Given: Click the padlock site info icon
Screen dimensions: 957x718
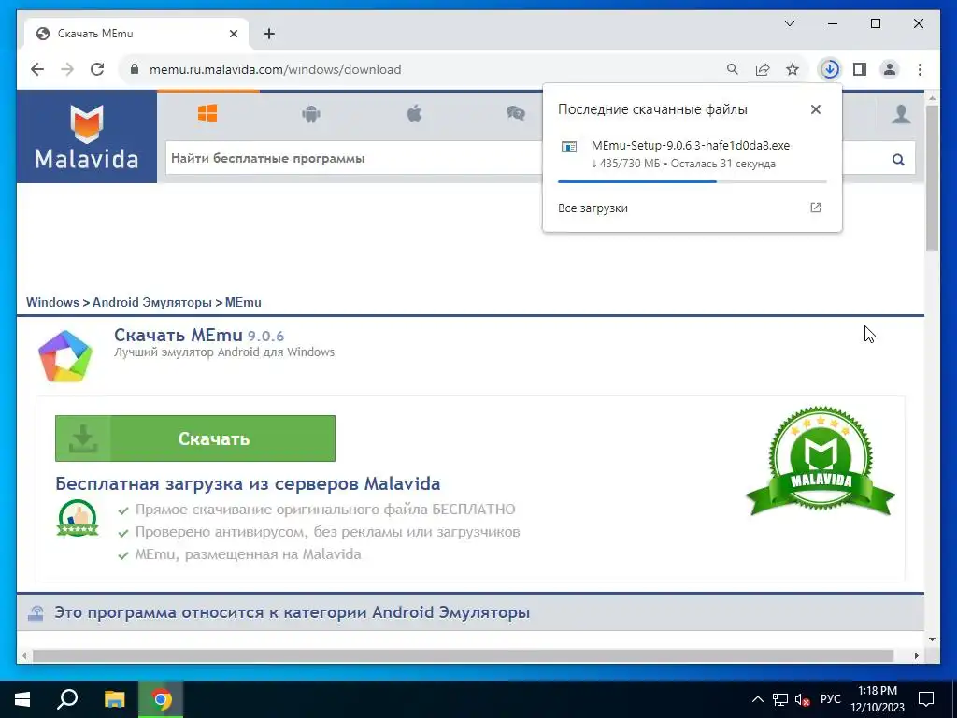Looking at the screenshot, I should click(x=135, y=69).
